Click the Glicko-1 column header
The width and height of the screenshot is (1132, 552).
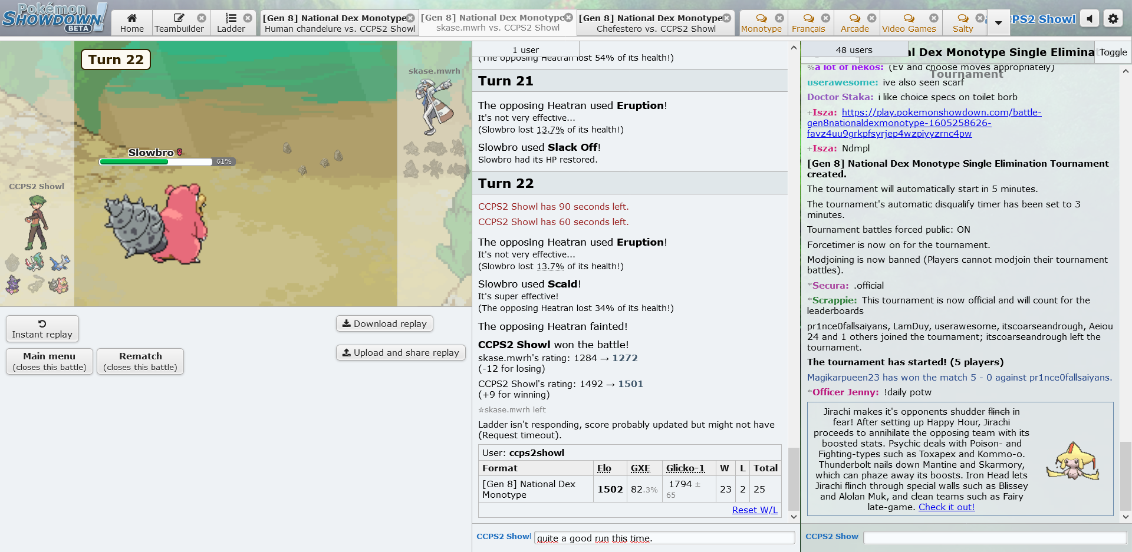coord(685,468)
